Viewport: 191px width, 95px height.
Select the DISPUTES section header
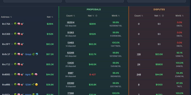159,9
